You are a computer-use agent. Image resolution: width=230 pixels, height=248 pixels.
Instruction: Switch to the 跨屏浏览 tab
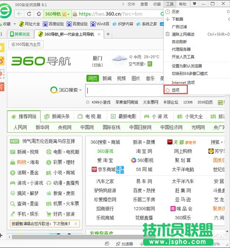[x=20, y=34]
